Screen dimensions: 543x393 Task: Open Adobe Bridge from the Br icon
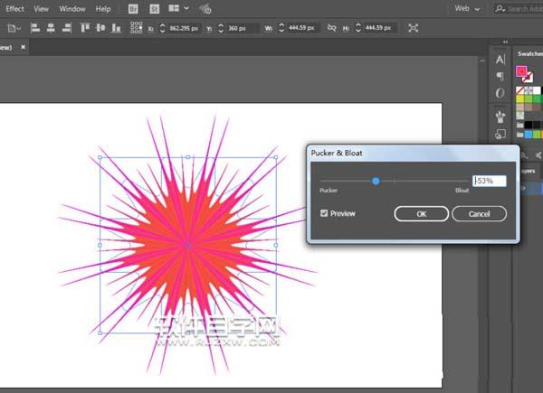[134, 9]
